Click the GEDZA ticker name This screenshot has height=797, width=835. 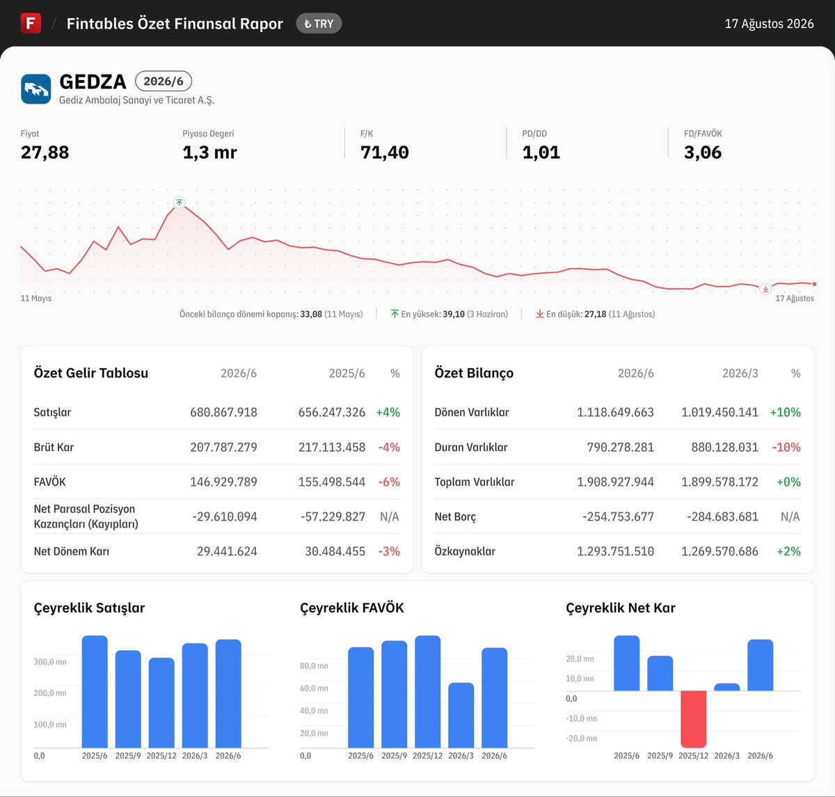pos(93,81)
